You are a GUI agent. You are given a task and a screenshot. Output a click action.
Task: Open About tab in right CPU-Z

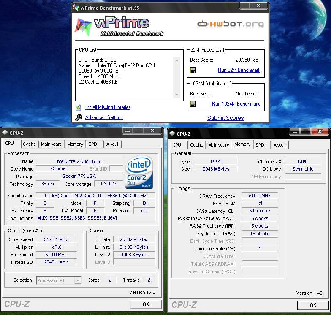point(279,145)
